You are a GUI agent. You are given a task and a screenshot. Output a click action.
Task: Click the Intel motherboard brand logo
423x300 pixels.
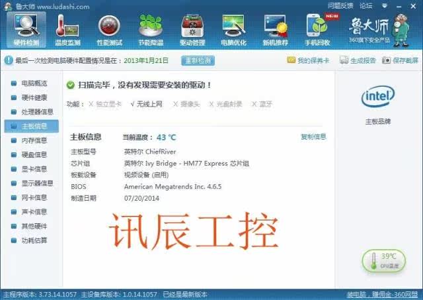pyautogui.click(x=377, y=96)
